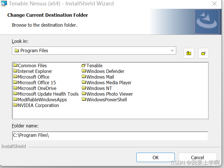Click the folder icon beside Windows Defender

[x=84, y=71]
